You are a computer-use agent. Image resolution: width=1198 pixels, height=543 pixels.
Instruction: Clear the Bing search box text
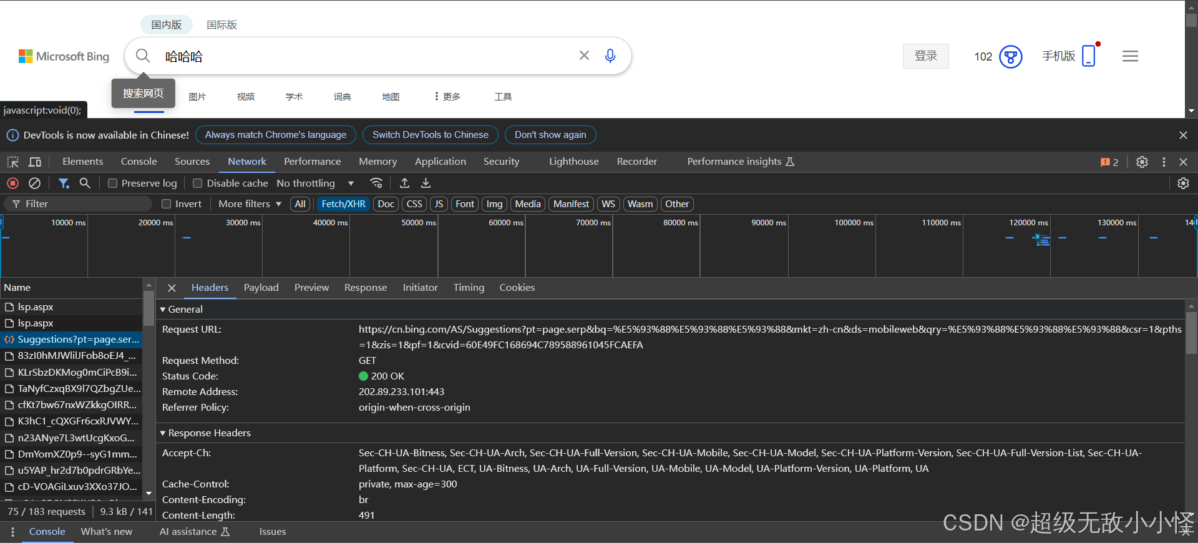tap(584, 56)
